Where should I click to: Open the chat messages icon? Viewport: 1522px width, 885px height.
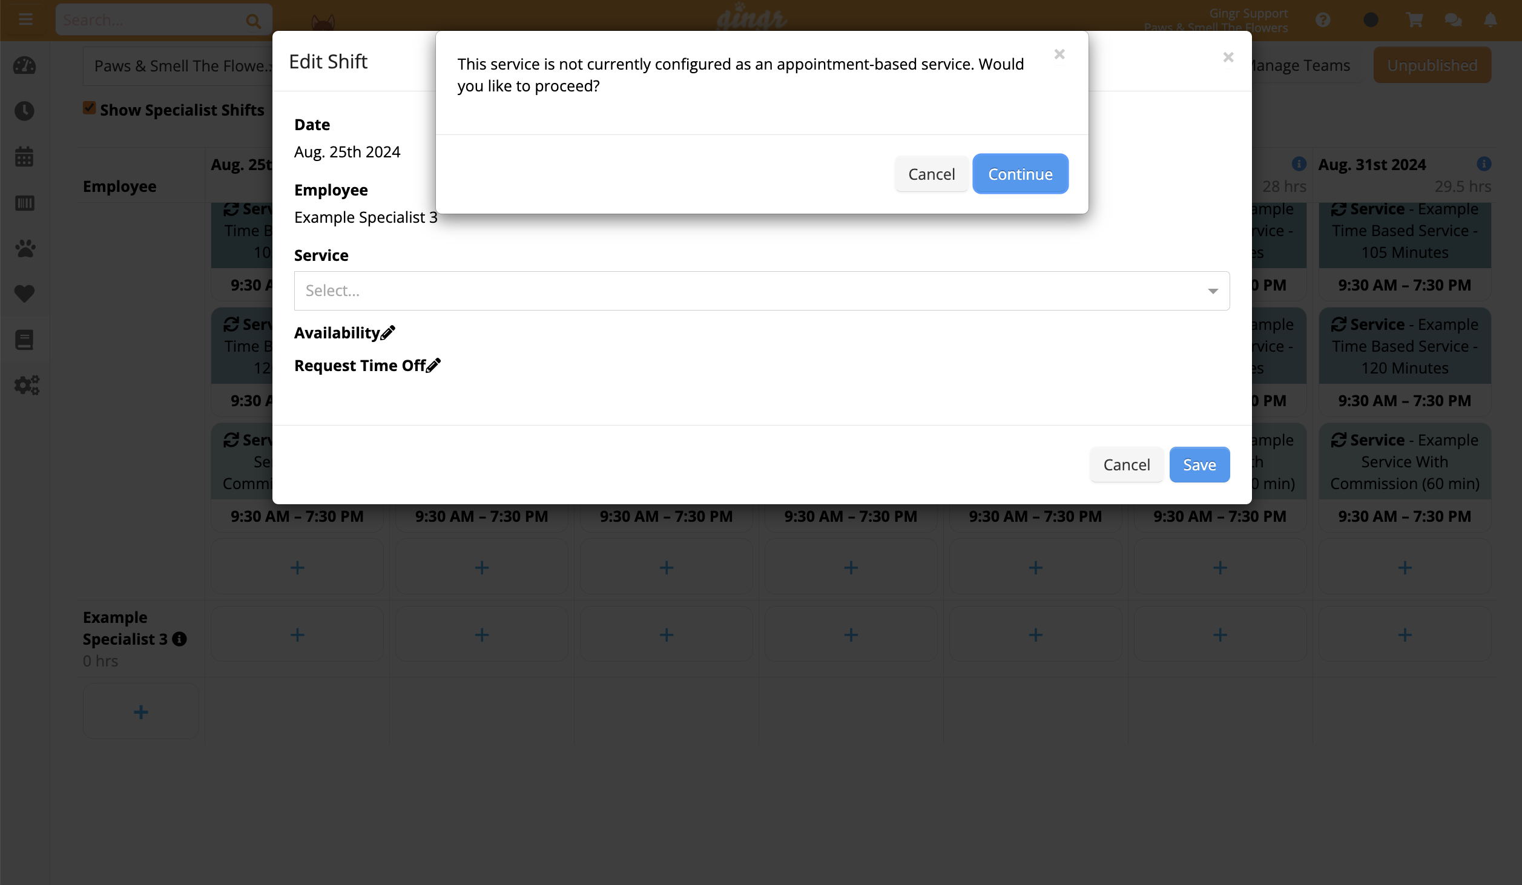pos(1453,20)
